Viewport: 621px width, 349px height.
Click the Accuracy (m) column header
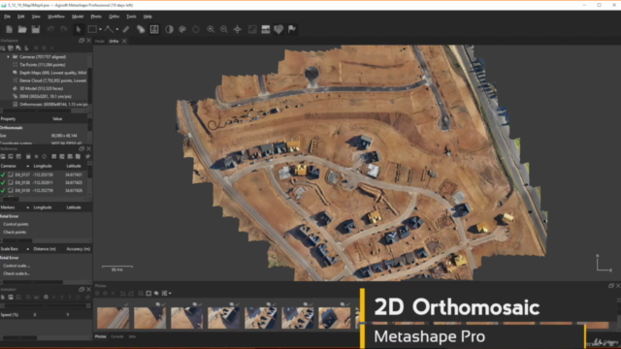[78, 249]
